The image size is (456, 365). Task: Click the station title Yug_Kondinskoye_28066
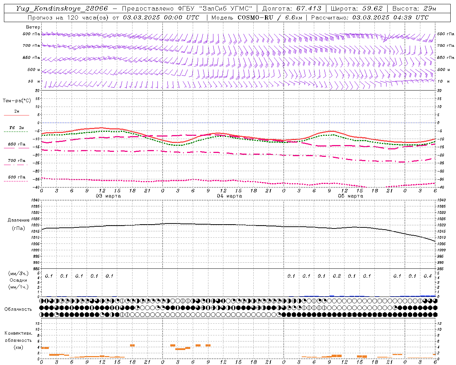[x=62, y=9]
